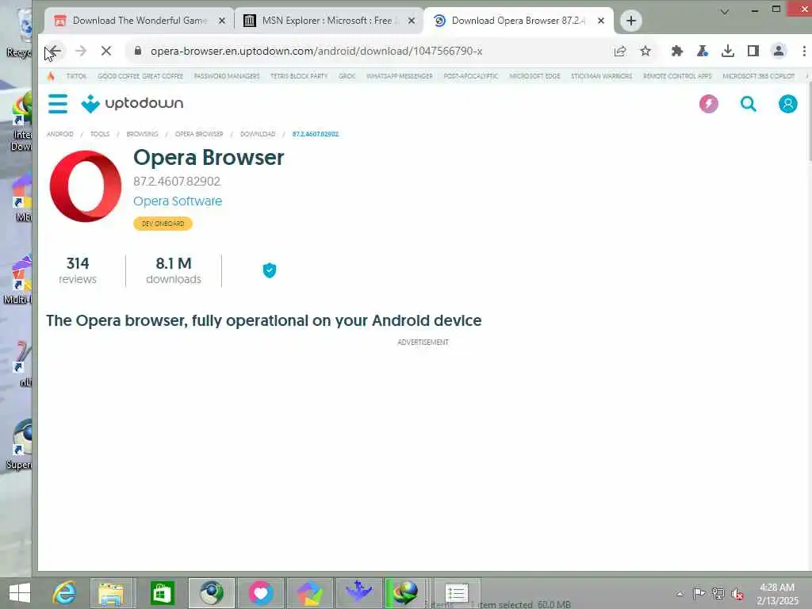
Task: Click the TOOLS breadcrumb
Action: coord(100,134)
